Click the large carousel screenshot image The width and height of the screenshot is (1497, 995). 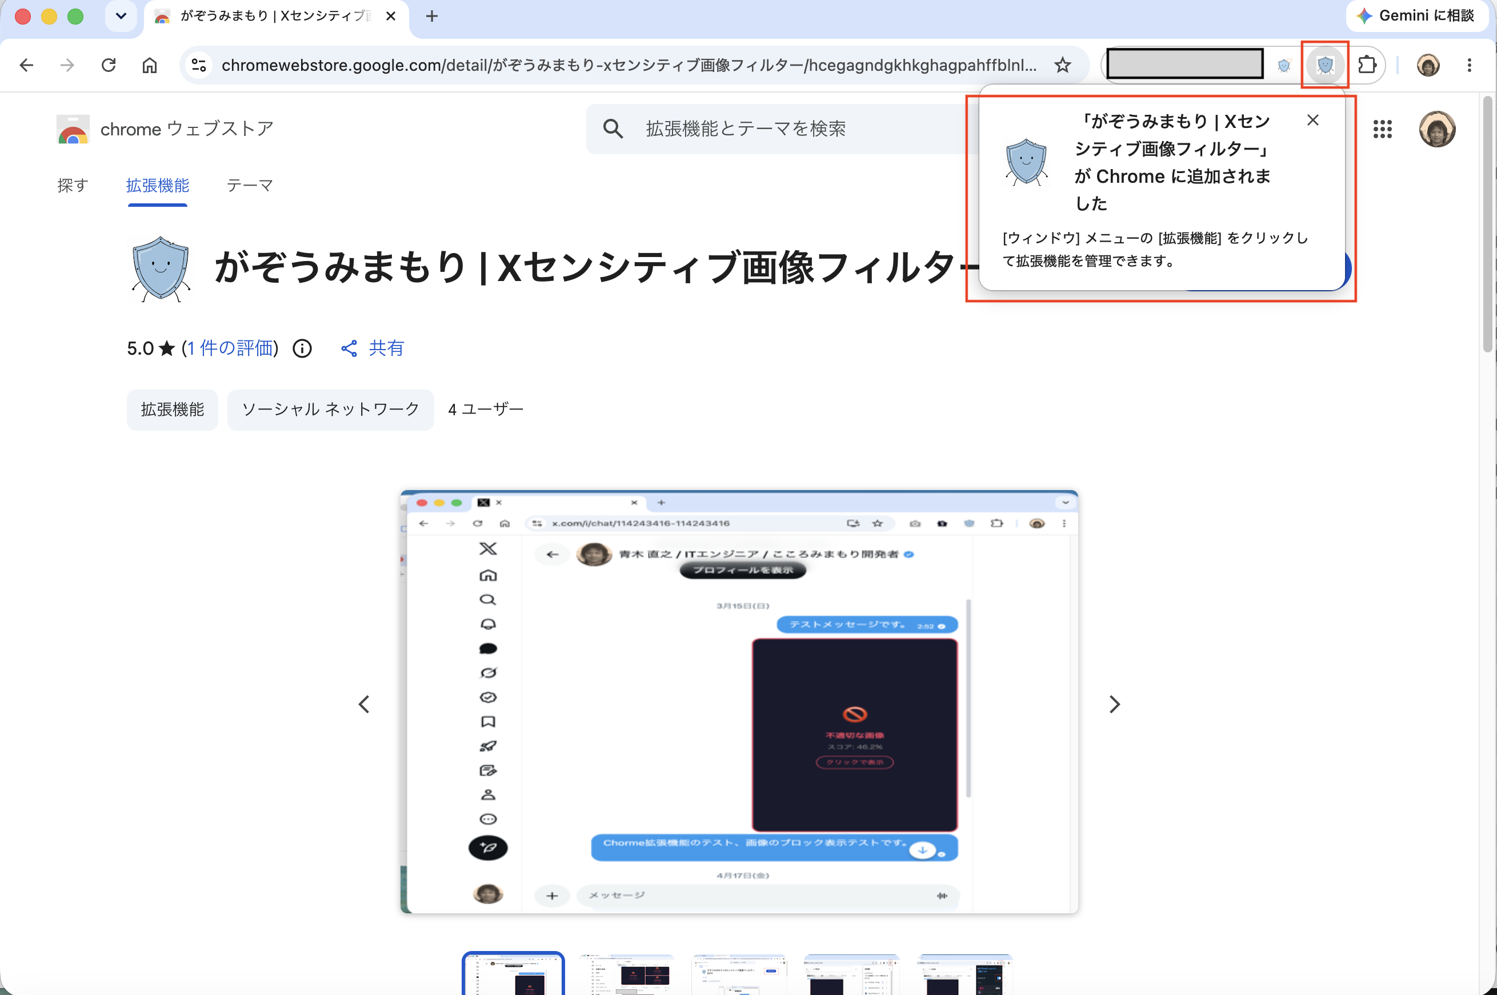tap(739, 702)
